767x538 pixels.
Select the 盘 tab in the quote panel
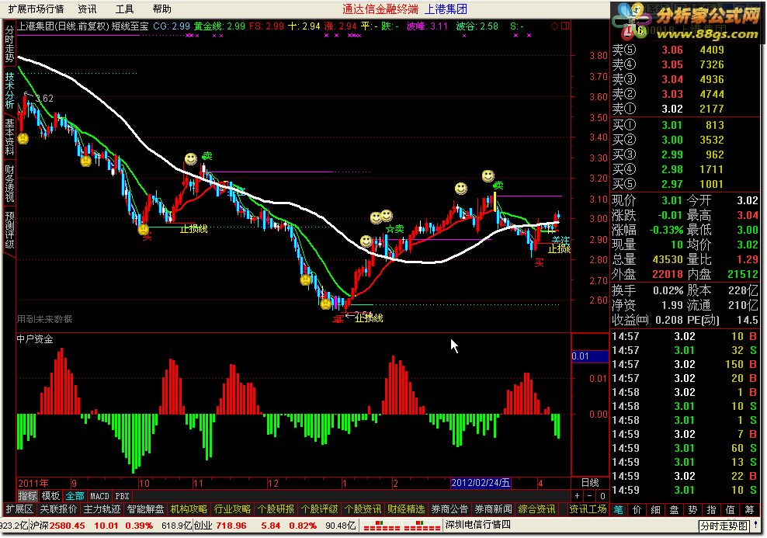(674, 509)
